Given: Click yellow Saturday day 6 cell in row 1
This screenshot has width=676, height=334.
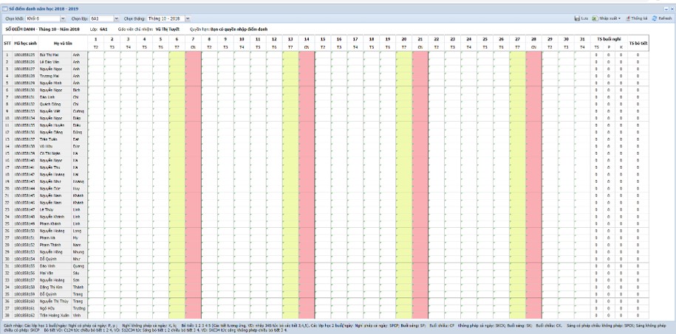Looking at the screenshot, I should tap(177, 55).
